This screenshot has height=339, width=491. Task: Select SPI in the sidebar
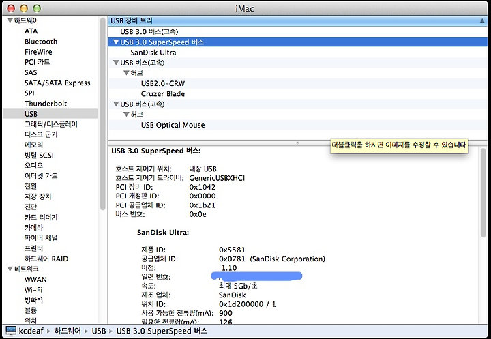pyautogui.click(x=29, y=93)
